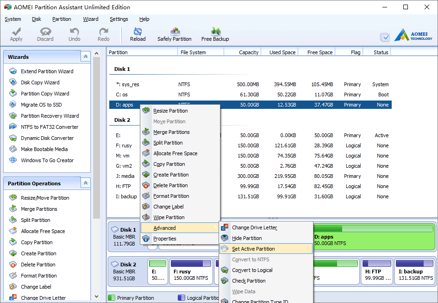Choose Change Drive Letter in submenu
Viewport: 438px width, 303px height.
pyautogui.click(x=266, y=227)
